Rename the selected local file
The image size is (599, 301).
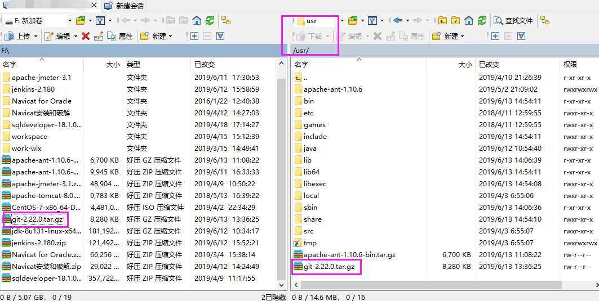(x=99, y=36)
